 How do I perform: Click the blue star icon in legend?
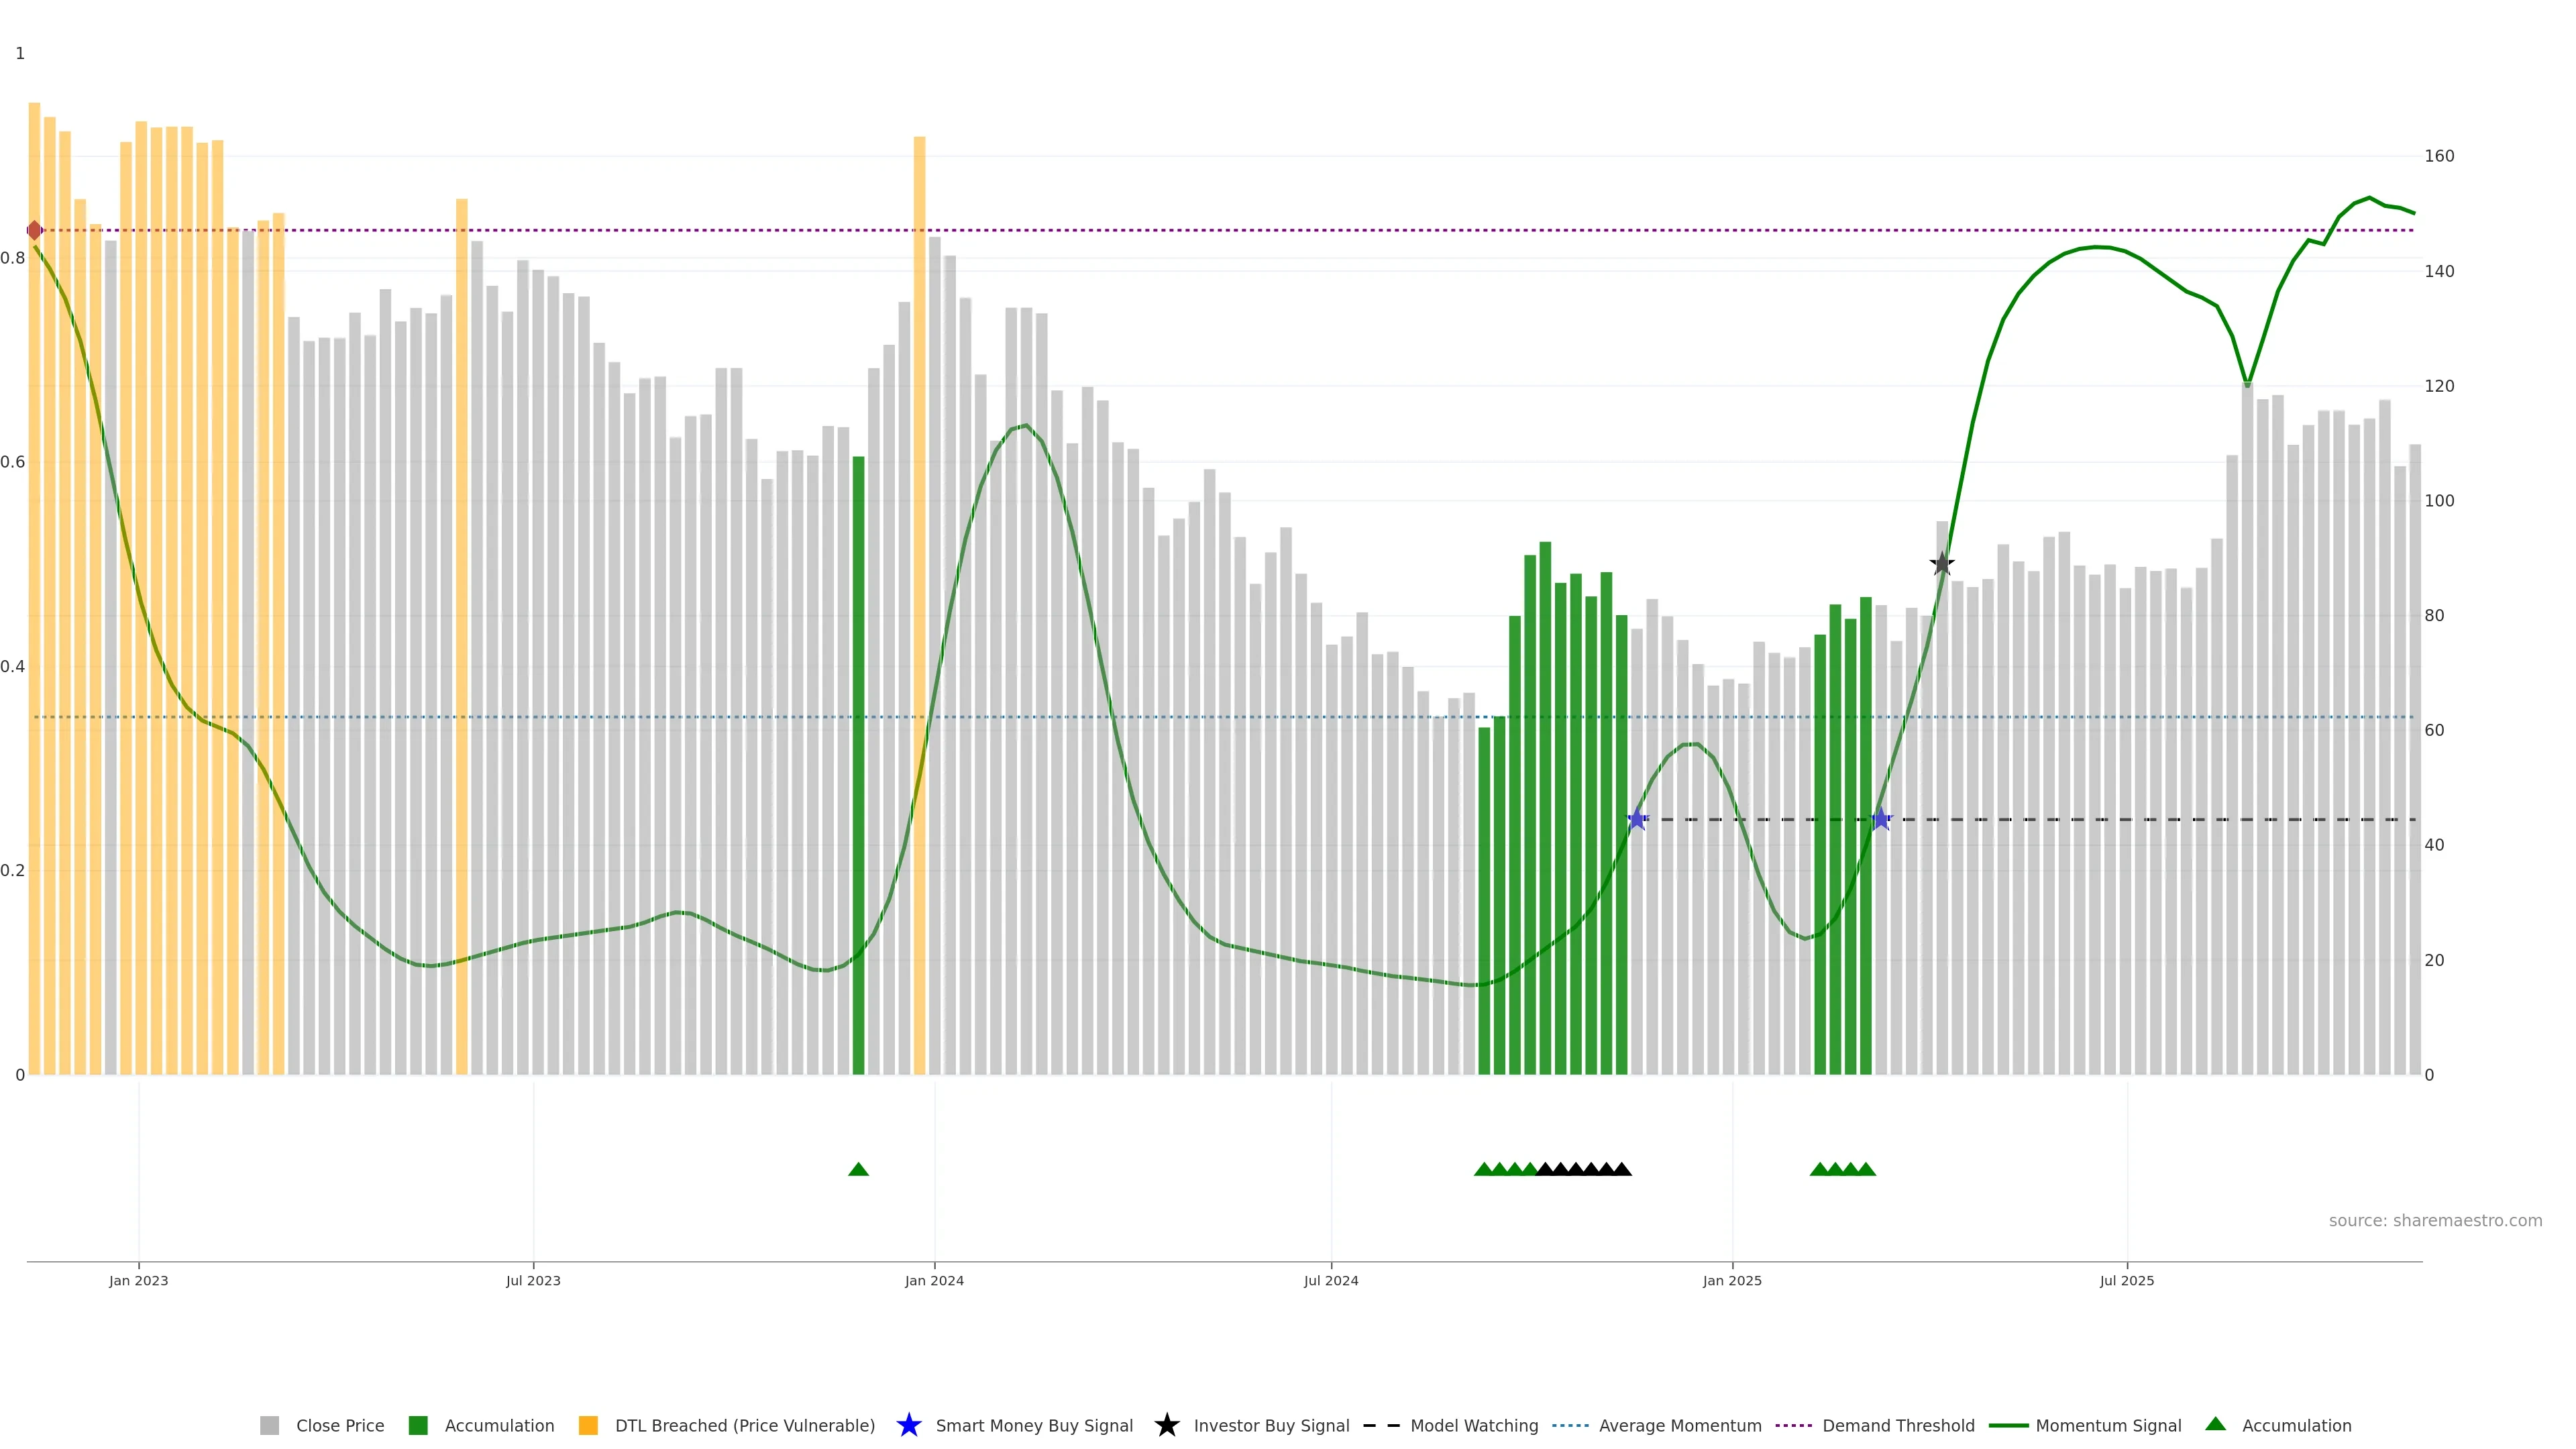click(x=908, y=1425)
